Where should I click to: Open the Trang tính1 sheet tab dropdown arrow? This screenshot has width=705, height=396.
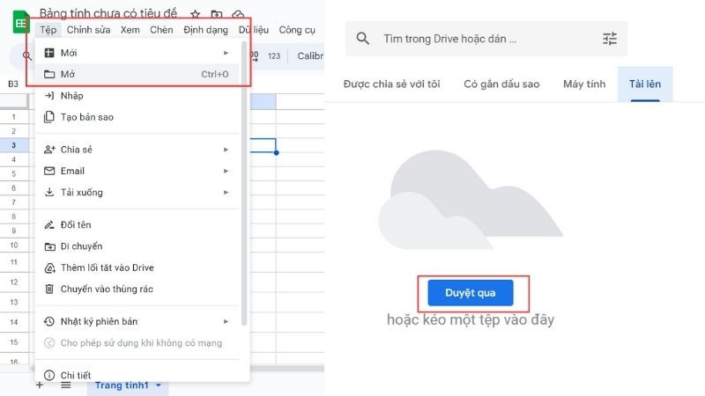(159, 385)
